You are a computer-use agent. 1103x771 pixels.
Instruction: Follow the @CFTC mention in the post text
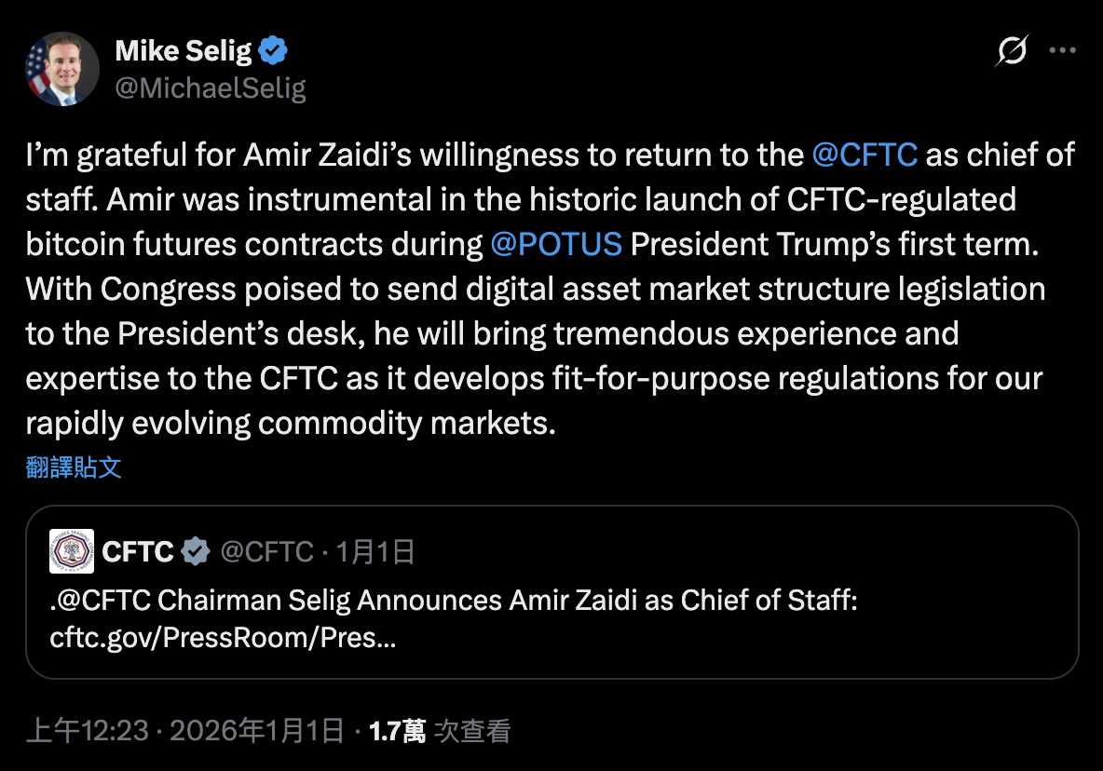pyautogui.click(x=865, y=155)
